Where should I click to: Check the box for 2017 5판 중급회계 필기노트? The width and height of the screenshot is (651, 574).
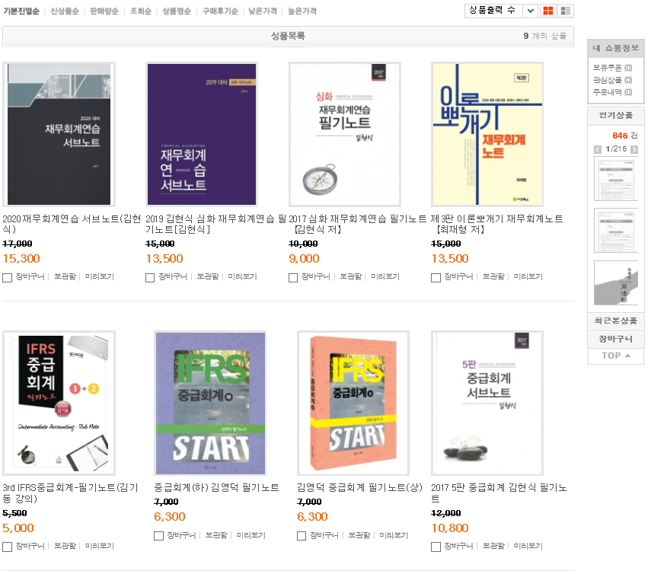[x=436, y=547]
